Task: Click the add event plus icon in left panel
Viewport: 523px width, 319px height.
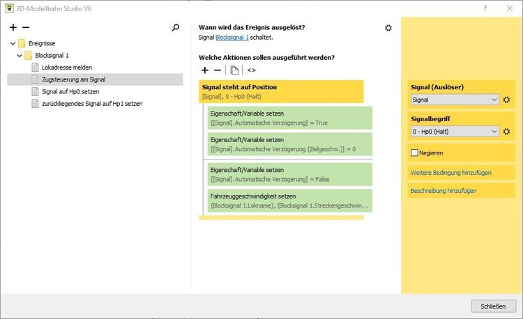Action: (13, 28)
